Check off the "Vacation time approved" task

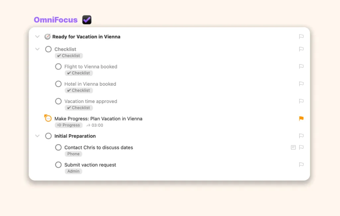click(58, 101)
